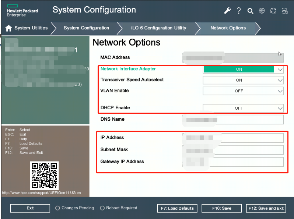Viewport: 294px width, 219px height.
Task: Open help via question mark icon
Action: [239, 11]
